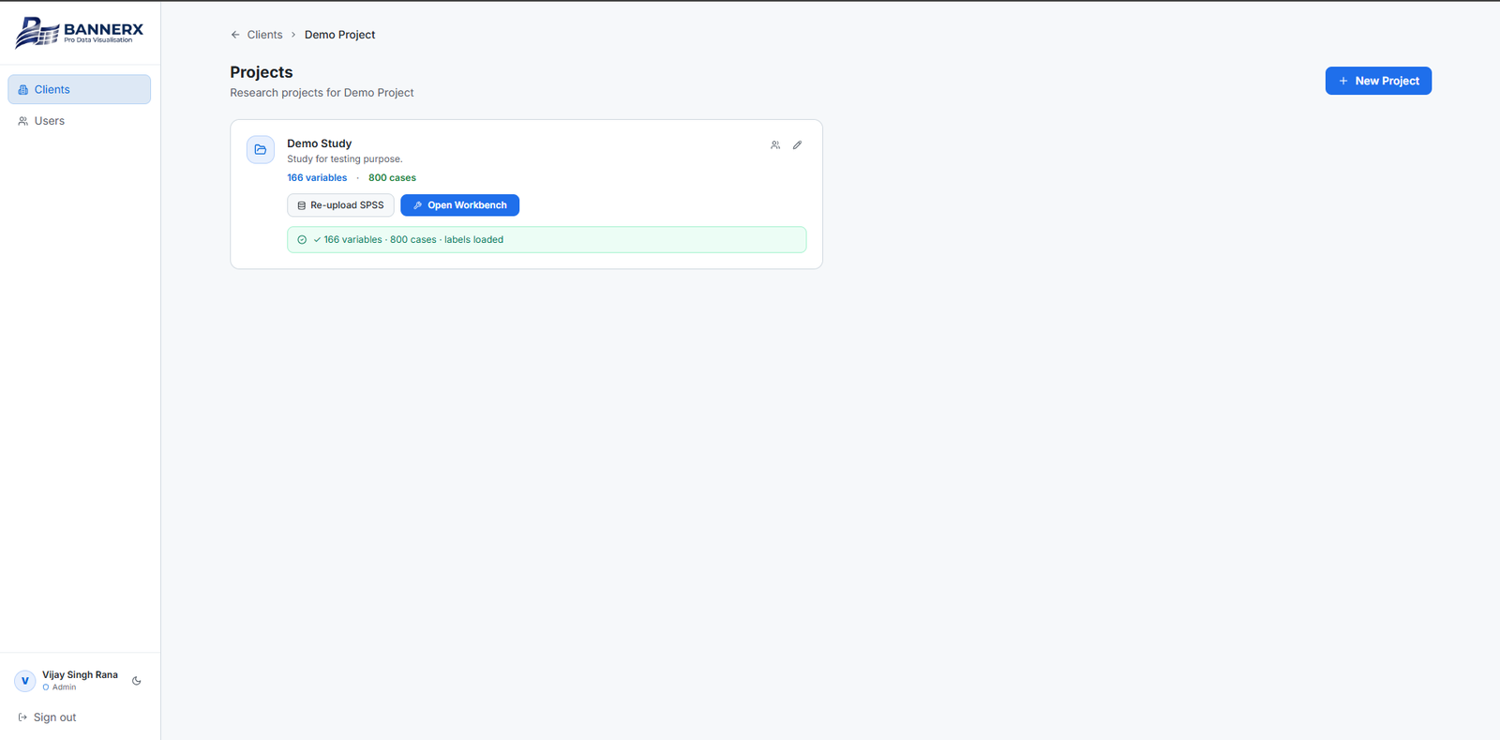Screen dimensions: 1500x740
Task: Manage members icon for Demo Study
Action: tap(775, 145)
